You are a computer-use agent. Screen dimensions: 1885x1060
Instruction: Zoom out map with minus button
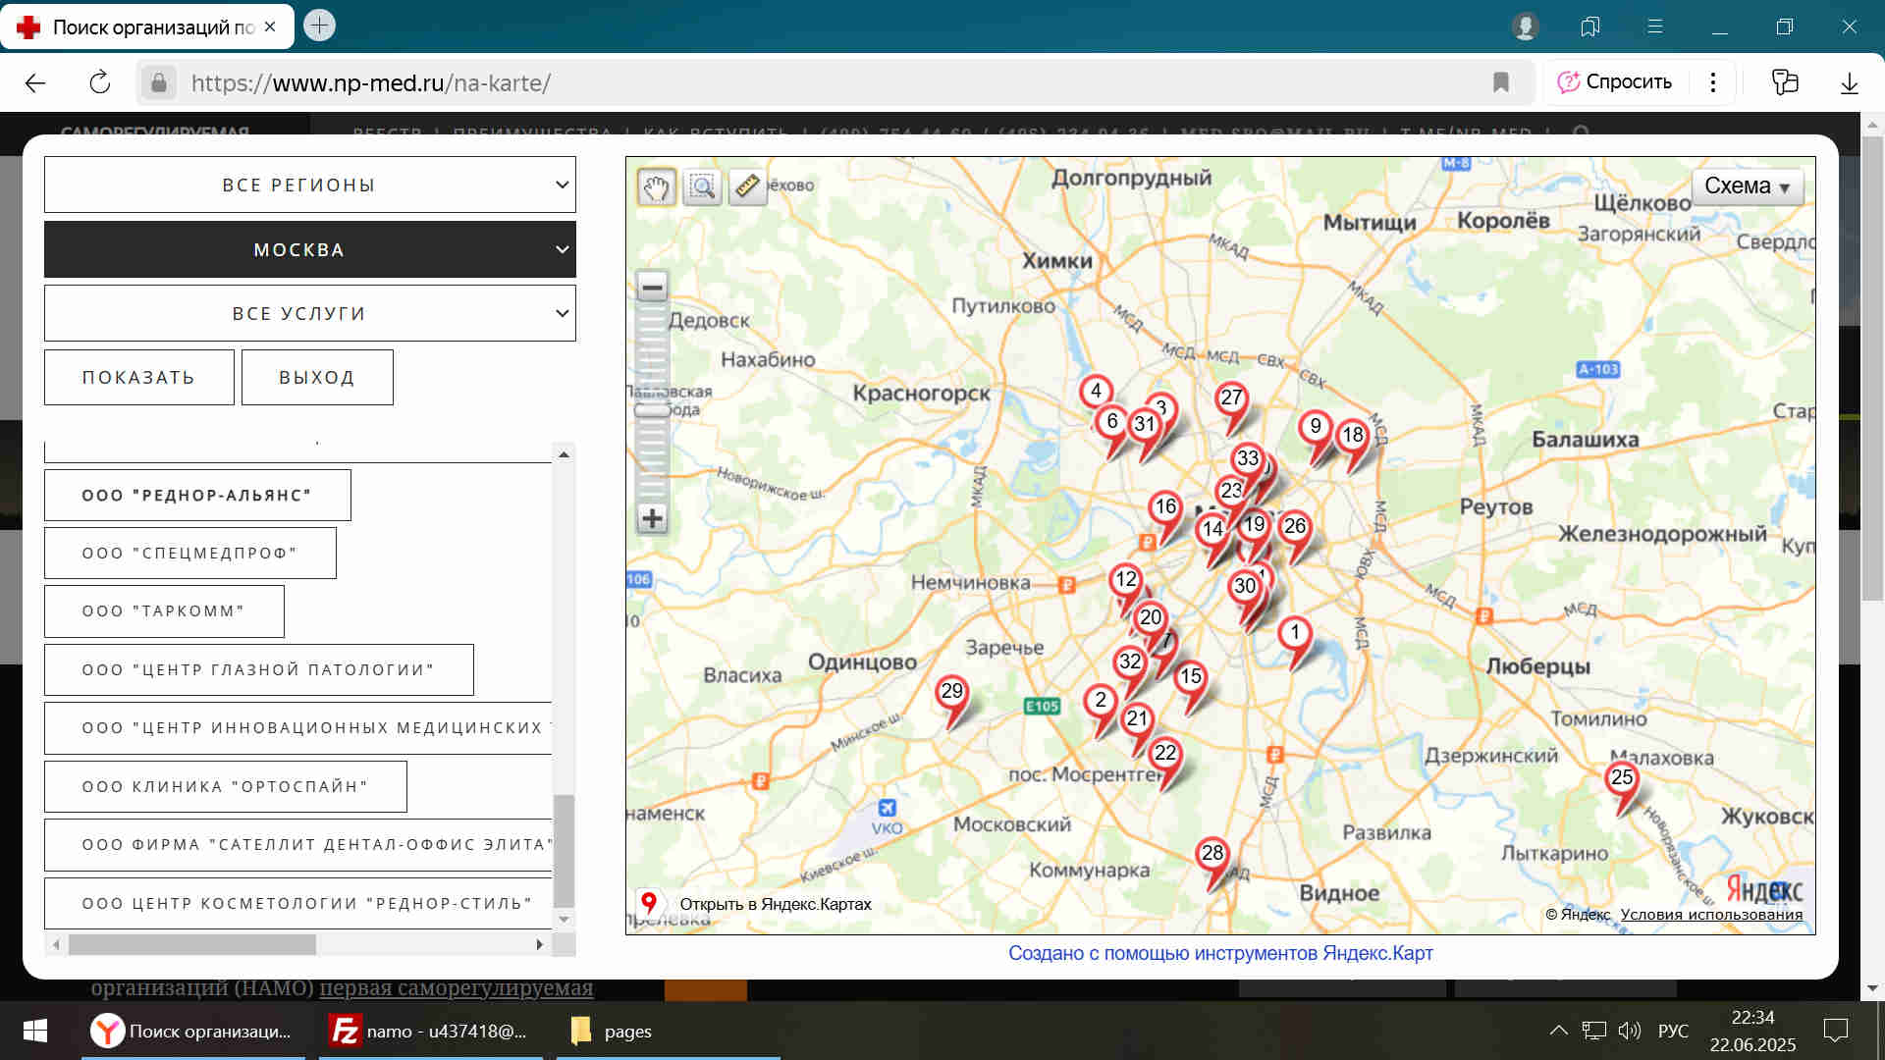point(652,288)
